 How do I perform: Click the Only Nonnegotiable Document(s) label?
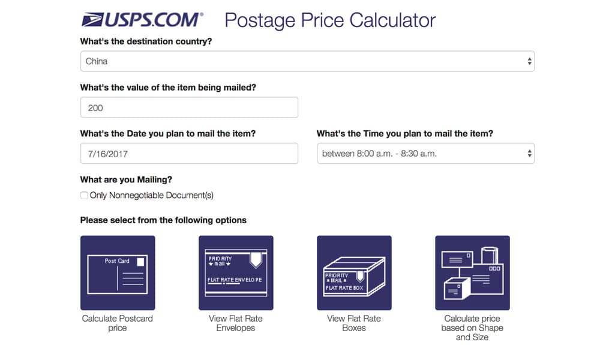click(152, 196)
